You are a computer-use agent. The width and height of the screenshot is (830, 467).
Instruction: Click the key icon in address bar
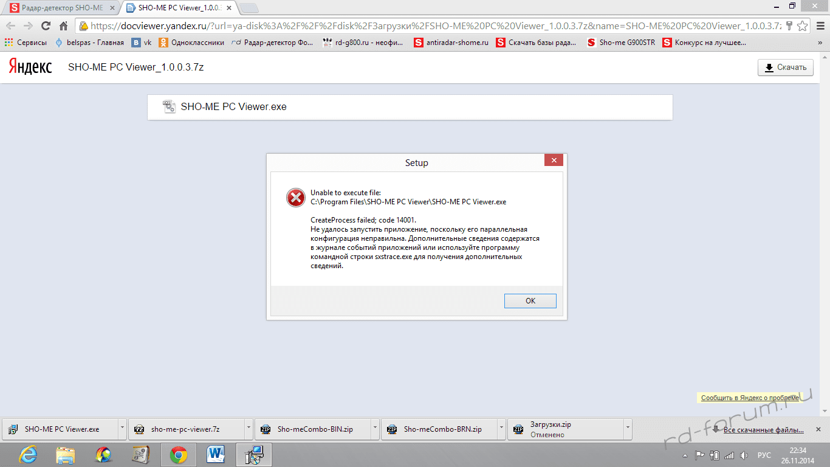[789, 26]
